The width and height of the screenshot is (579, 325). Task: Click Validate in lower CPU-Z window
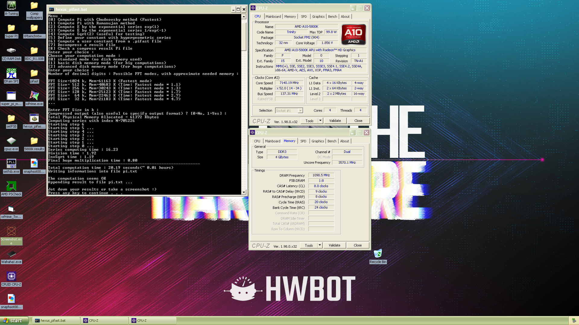(334, 245)
